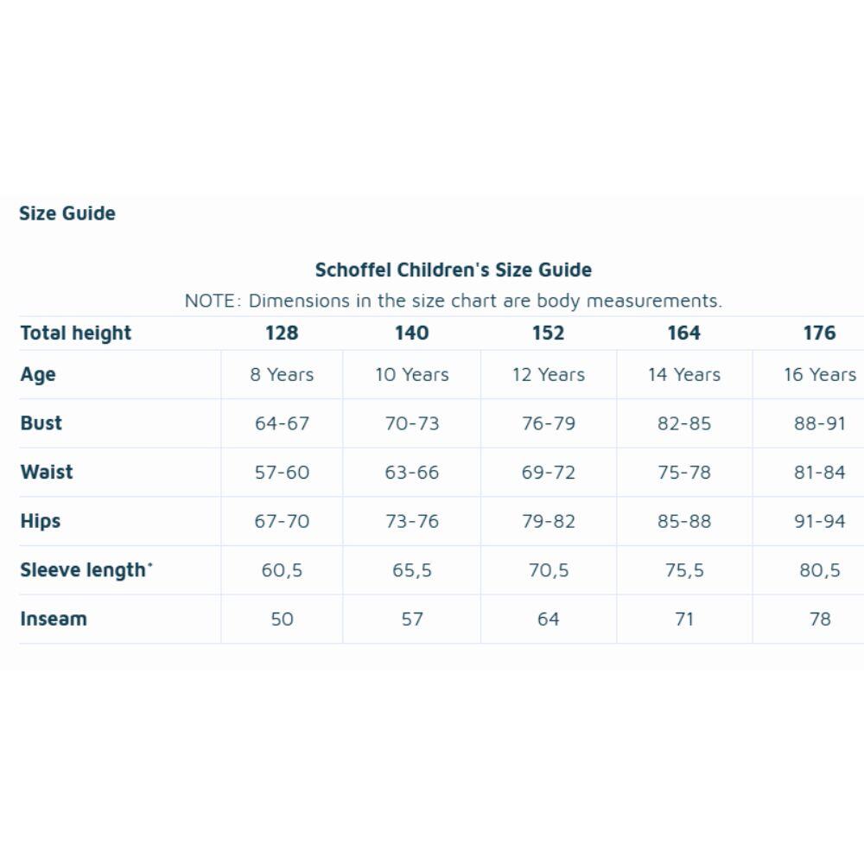Click the 164 total height column header
The image size is (864, 864).
(x=683, y=333)
